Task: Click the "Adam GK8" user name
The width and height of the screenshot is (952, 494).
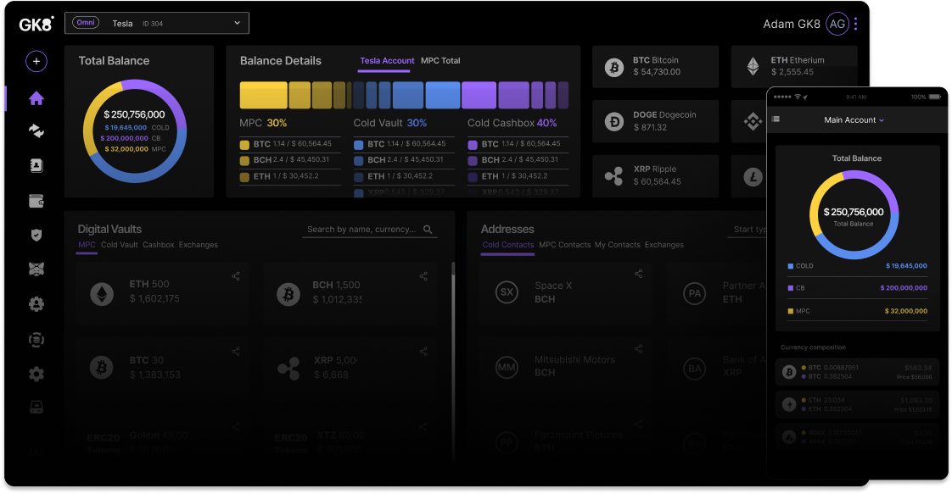Action: click(792, 25)
